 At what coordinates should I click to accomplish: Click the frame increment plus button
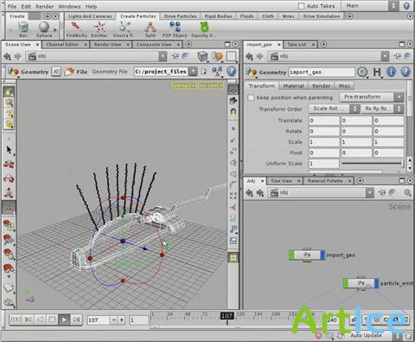[x=122, y=319]
